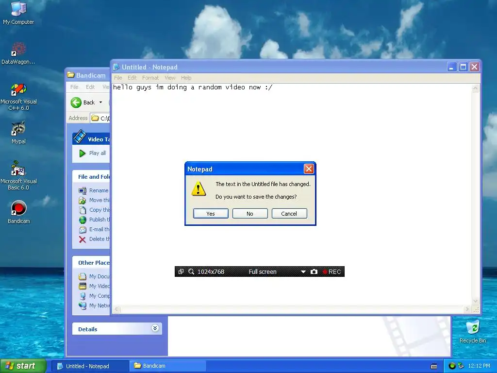Click Notepad horizontal scrollbar left arrow

click(x=116, y=309)
